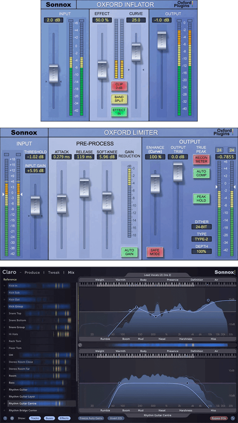Click left 24 clip indicator in Limiter output
This screenshot has height=423, width=238.
pyautogui.click(x=219, y=150)
